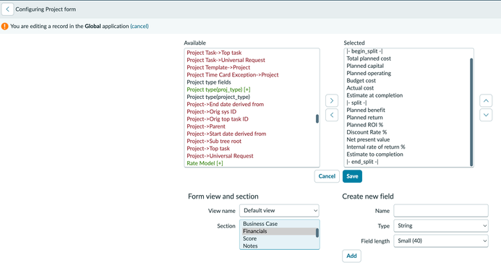Select Project->Universal Request item
The height and width of the screenshot is (265, 501).
pos(220,155)
